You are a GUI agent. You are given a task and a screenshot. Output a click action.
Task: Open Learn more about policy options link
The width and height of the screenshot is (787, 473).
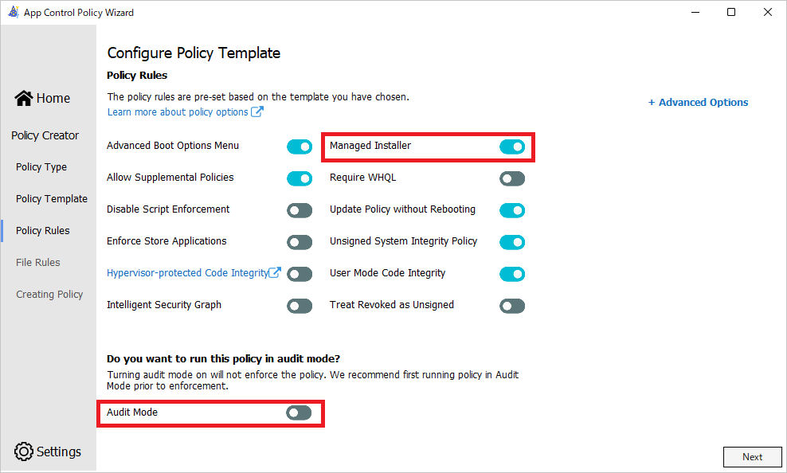pyautogui.click(x=178, y=112)
